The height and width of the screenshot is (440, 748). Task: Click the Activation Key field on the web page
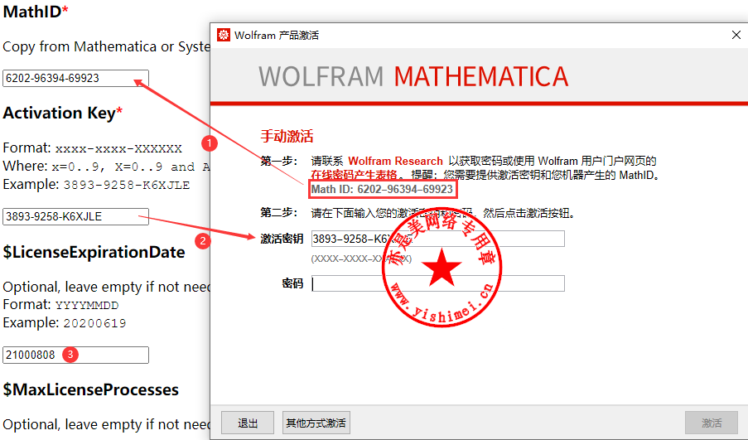pyautogui.click(x=75, y=216)
